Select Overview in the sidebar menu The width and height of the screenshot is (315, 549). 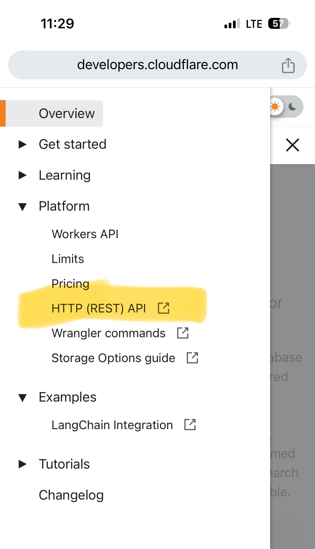coord(67,113)
